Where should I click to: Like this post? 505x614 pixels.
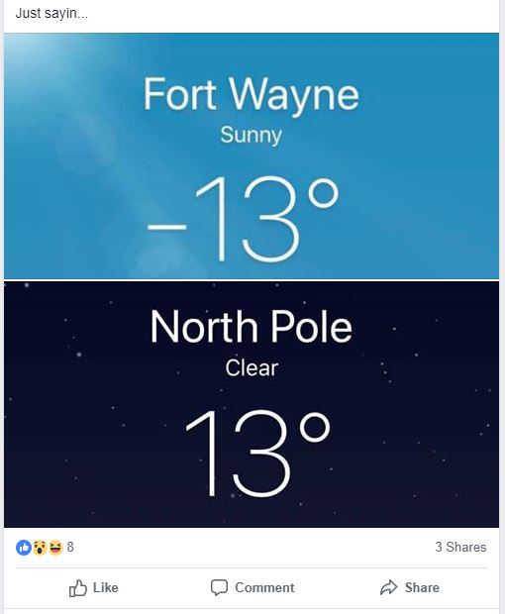(x=93, y=588)
